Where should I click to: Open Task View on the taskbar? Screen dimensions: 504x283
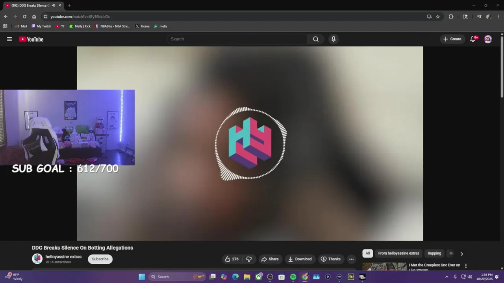click(213, 277)
